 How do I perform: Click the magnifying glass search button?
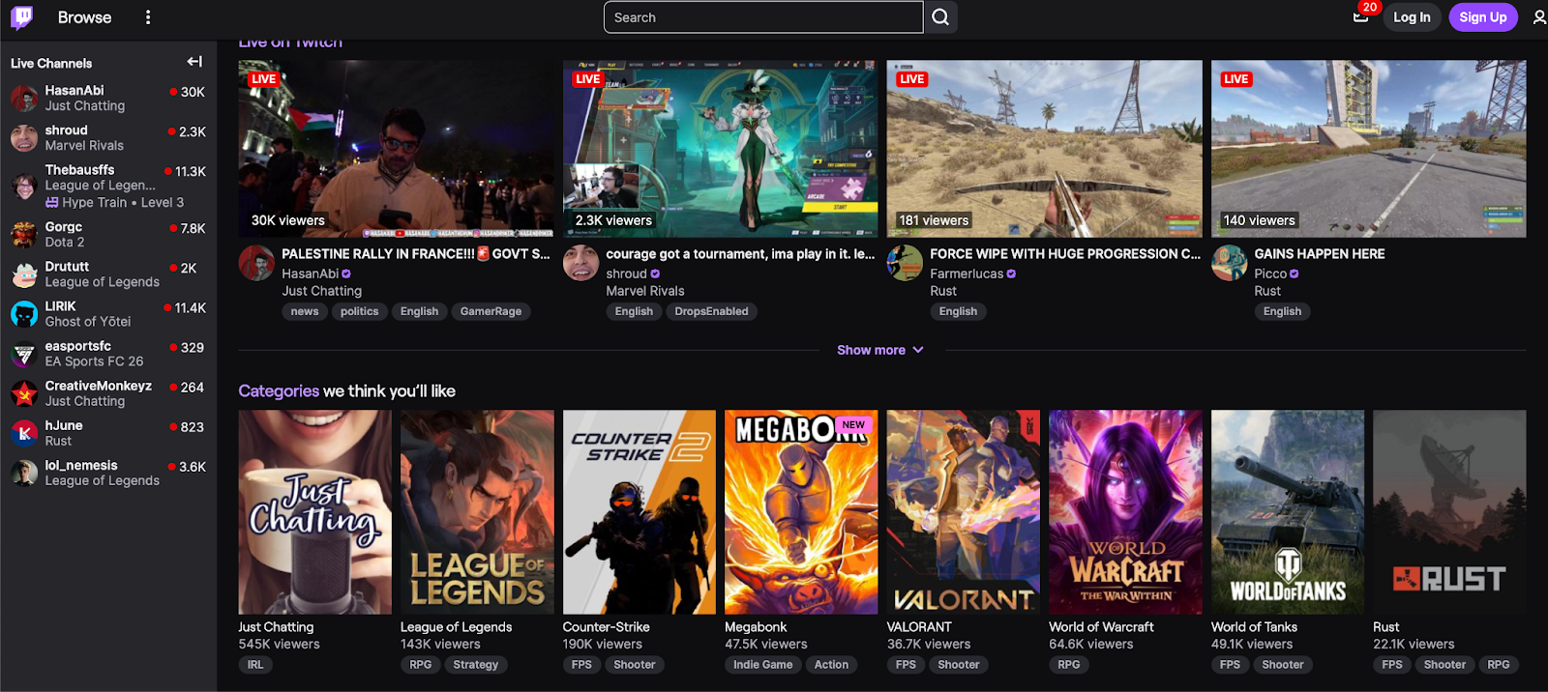[x=940, y=17]
